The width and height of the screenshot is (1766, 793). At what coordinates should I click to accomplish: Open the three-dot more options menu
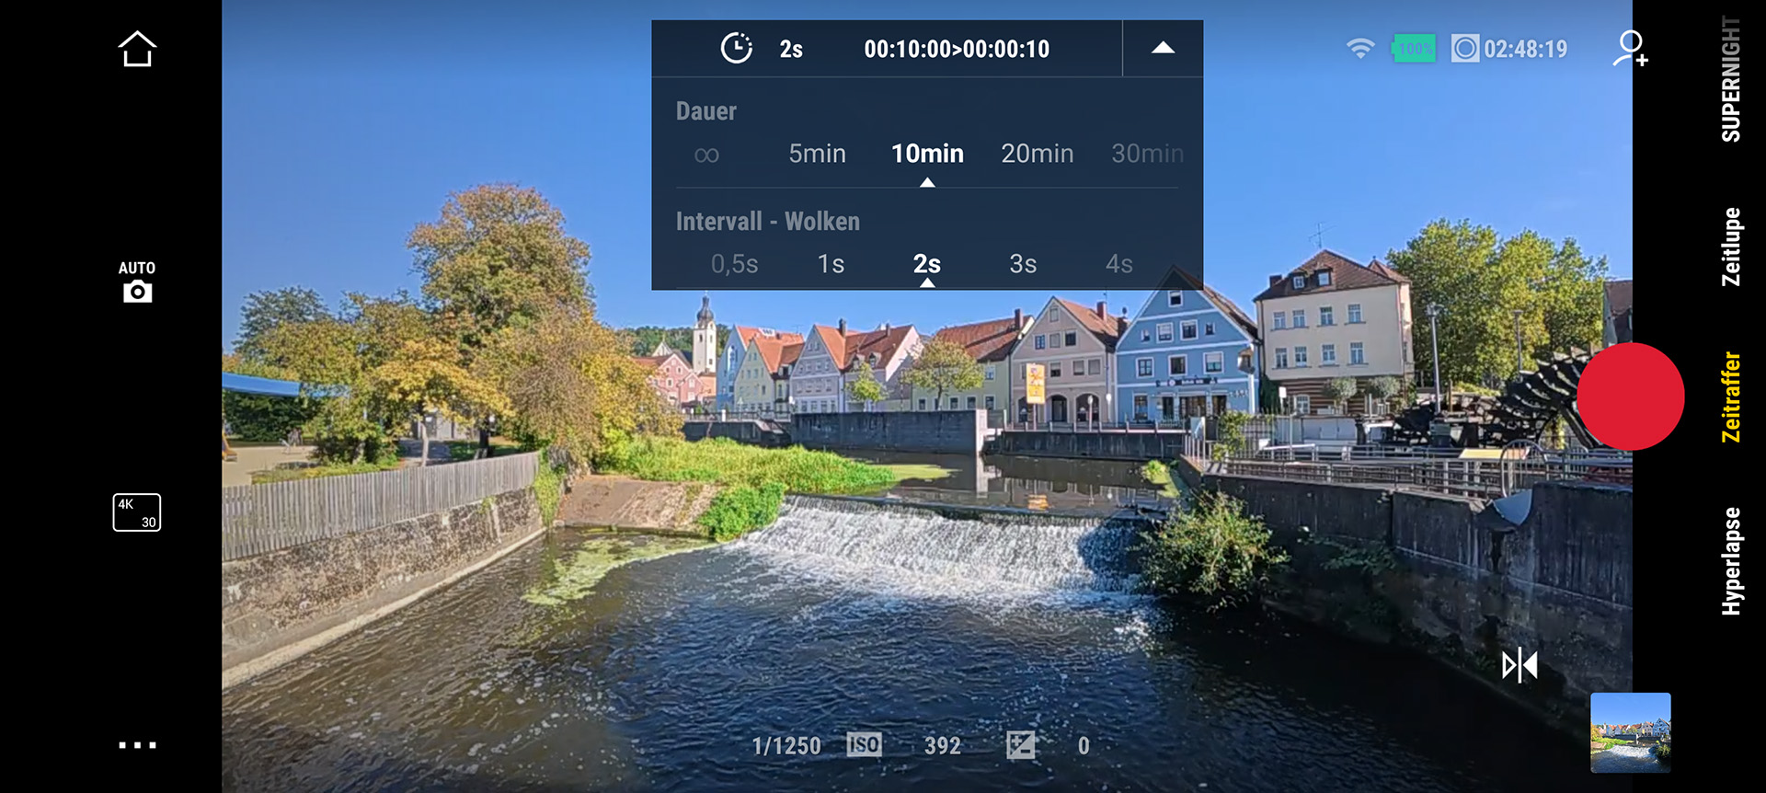[137, 745]
